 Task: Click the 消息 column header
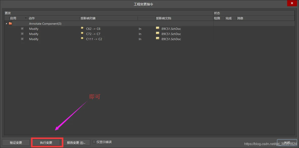click(240, 18)
